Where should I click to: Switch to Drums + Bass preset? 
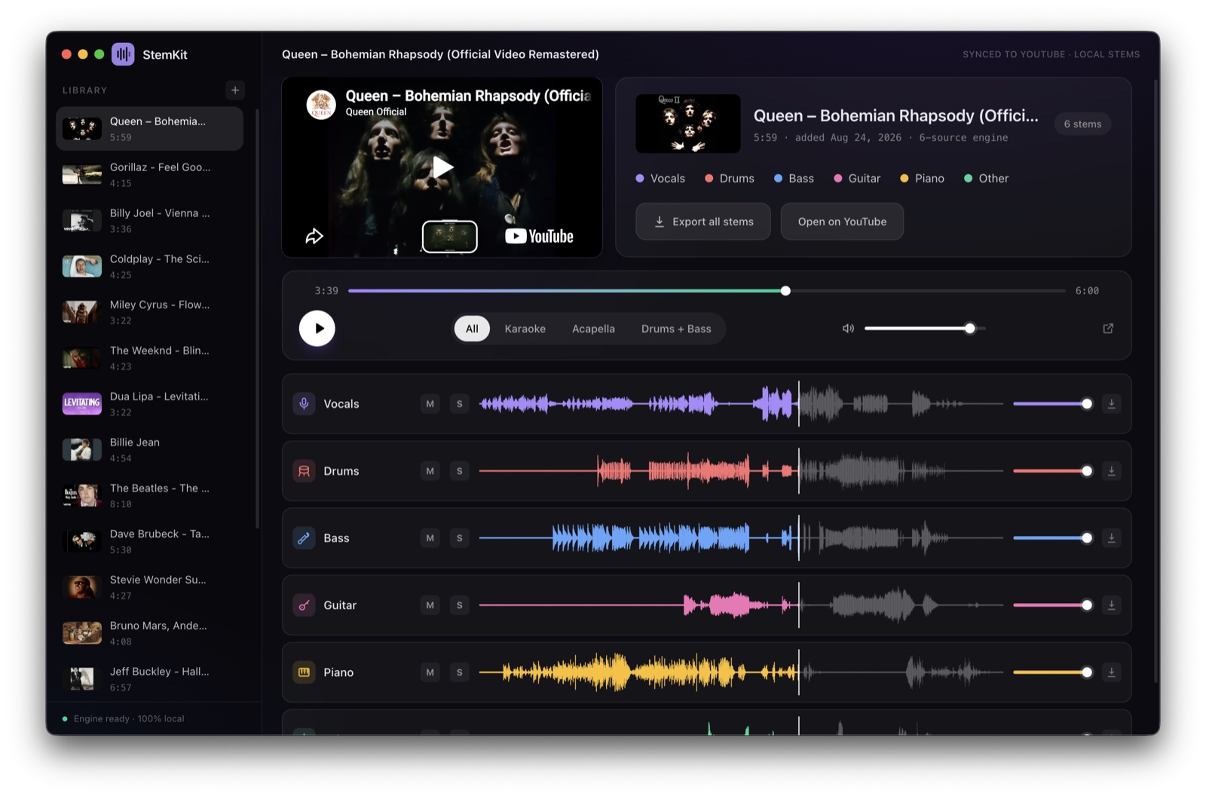tap(676, 329)
